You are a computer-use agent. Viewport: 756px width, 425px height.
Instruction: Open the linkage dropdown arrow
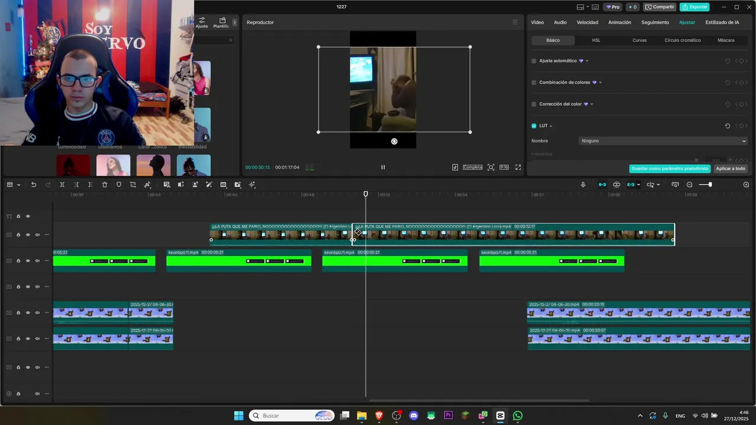coord(638,185)
